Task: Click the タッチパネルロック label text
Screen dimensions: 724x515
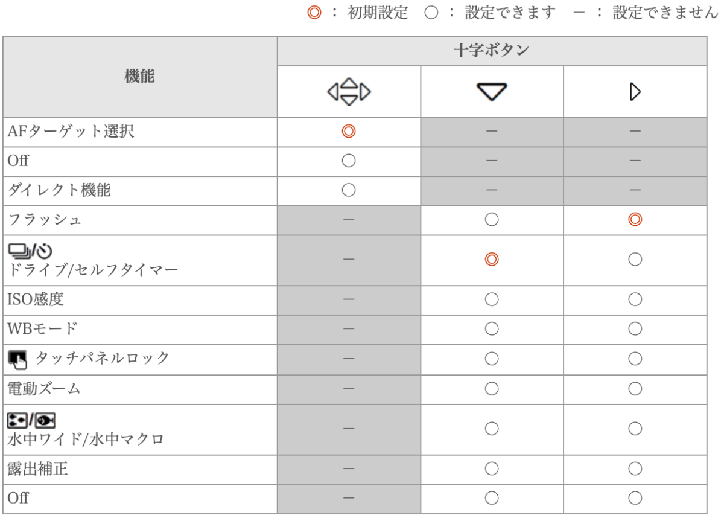Action: coord(103,359)
